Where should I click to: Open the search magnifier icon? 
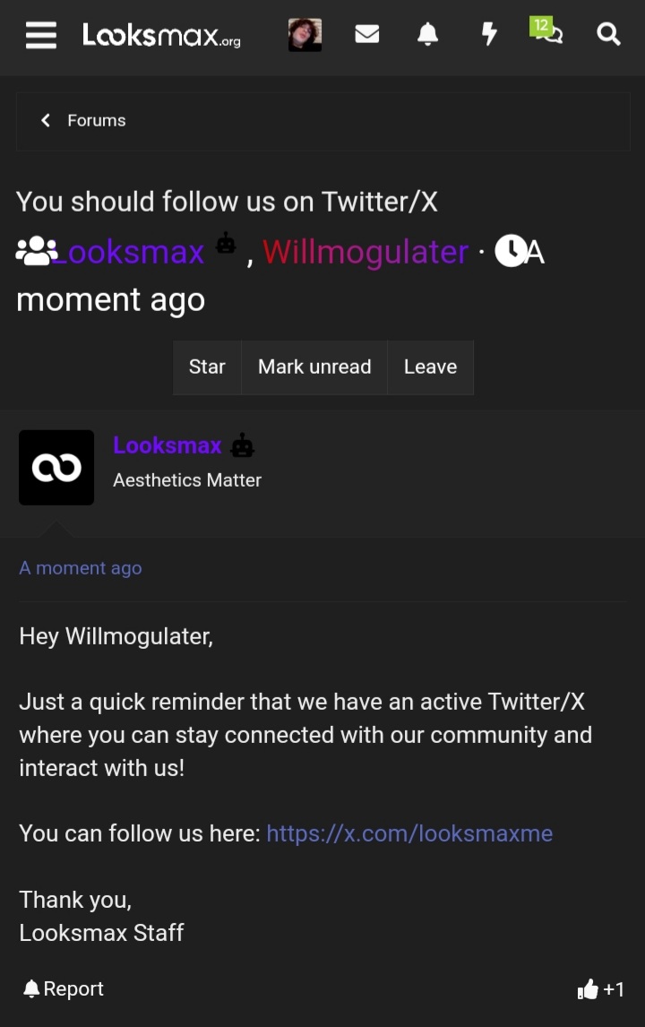tap(608, 34)
